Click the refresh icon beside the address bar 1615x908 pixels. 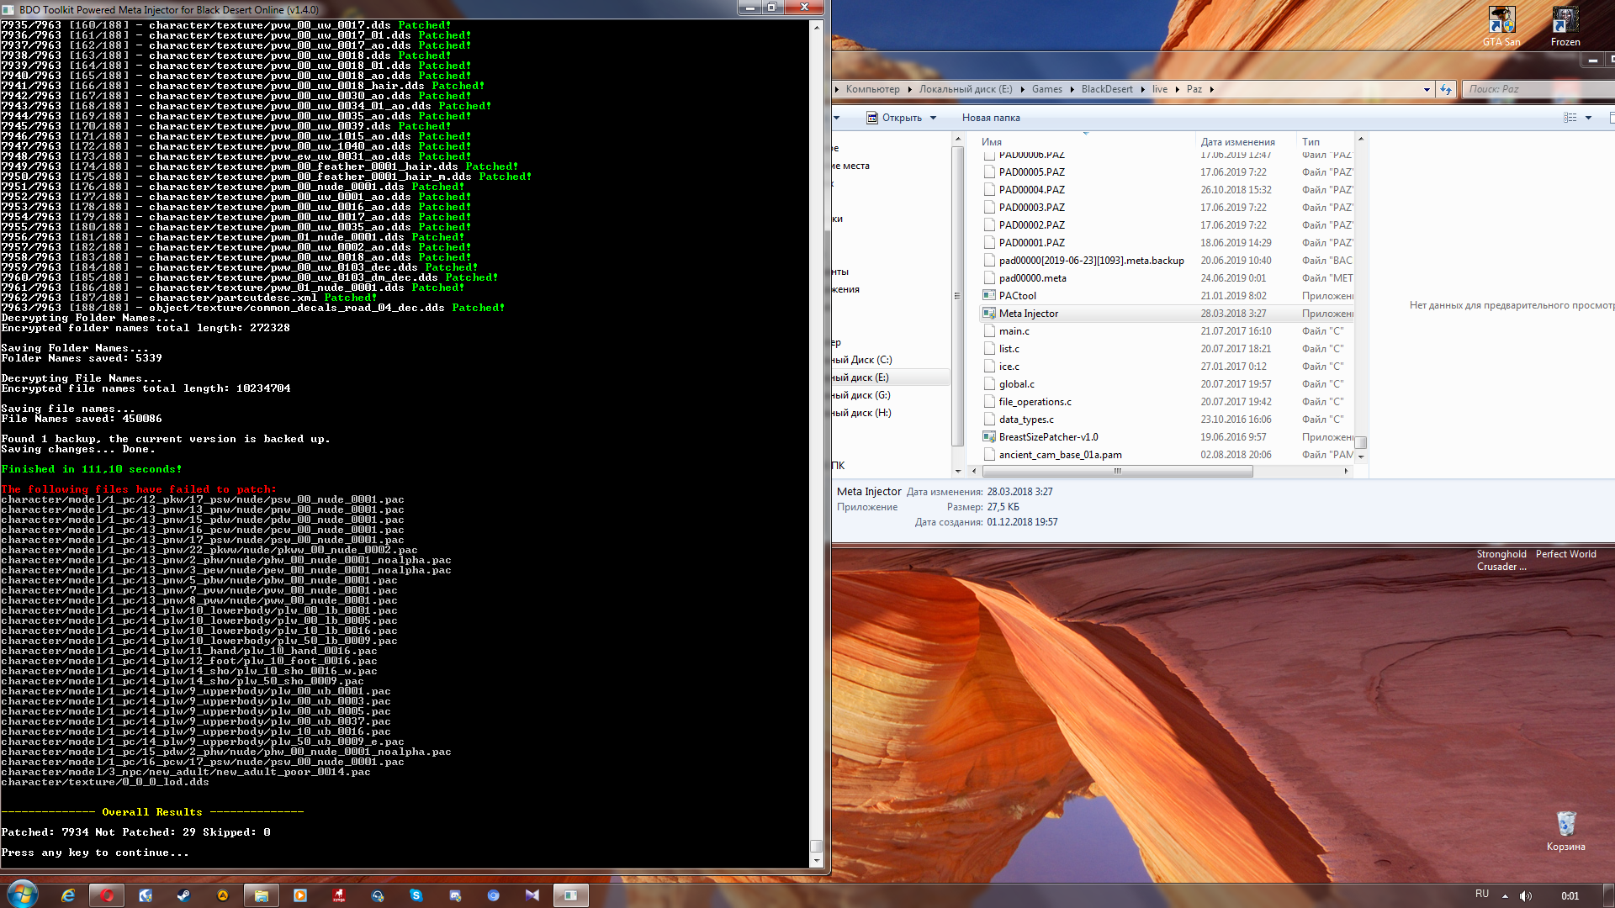click(1446, 89)
